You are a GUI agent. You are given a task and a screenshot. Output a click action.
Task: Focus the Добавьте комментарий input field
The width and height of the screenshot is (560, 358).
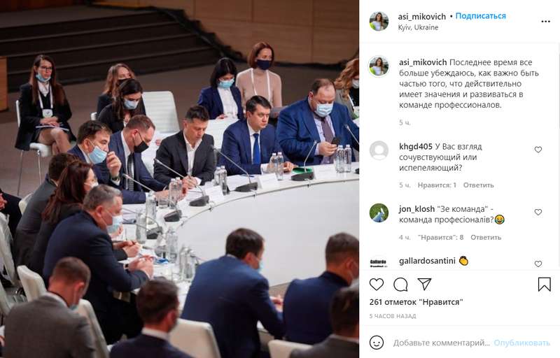coord(442,343)
